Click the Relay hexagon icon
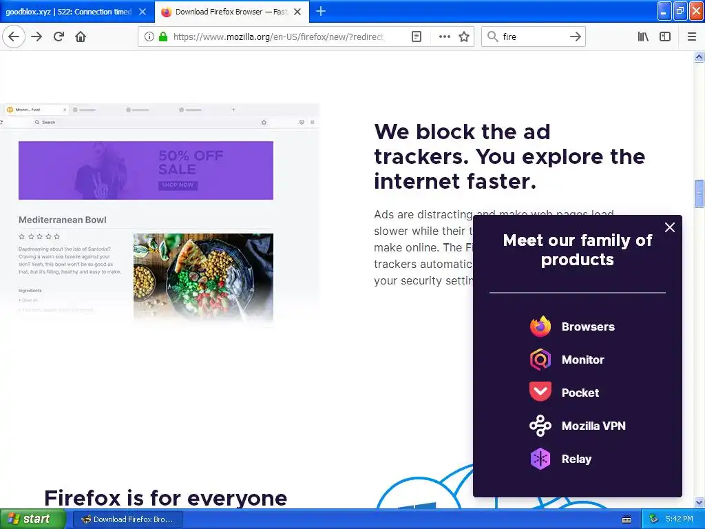This screenshot has height=529, width=705. click(x=540, y=459)
